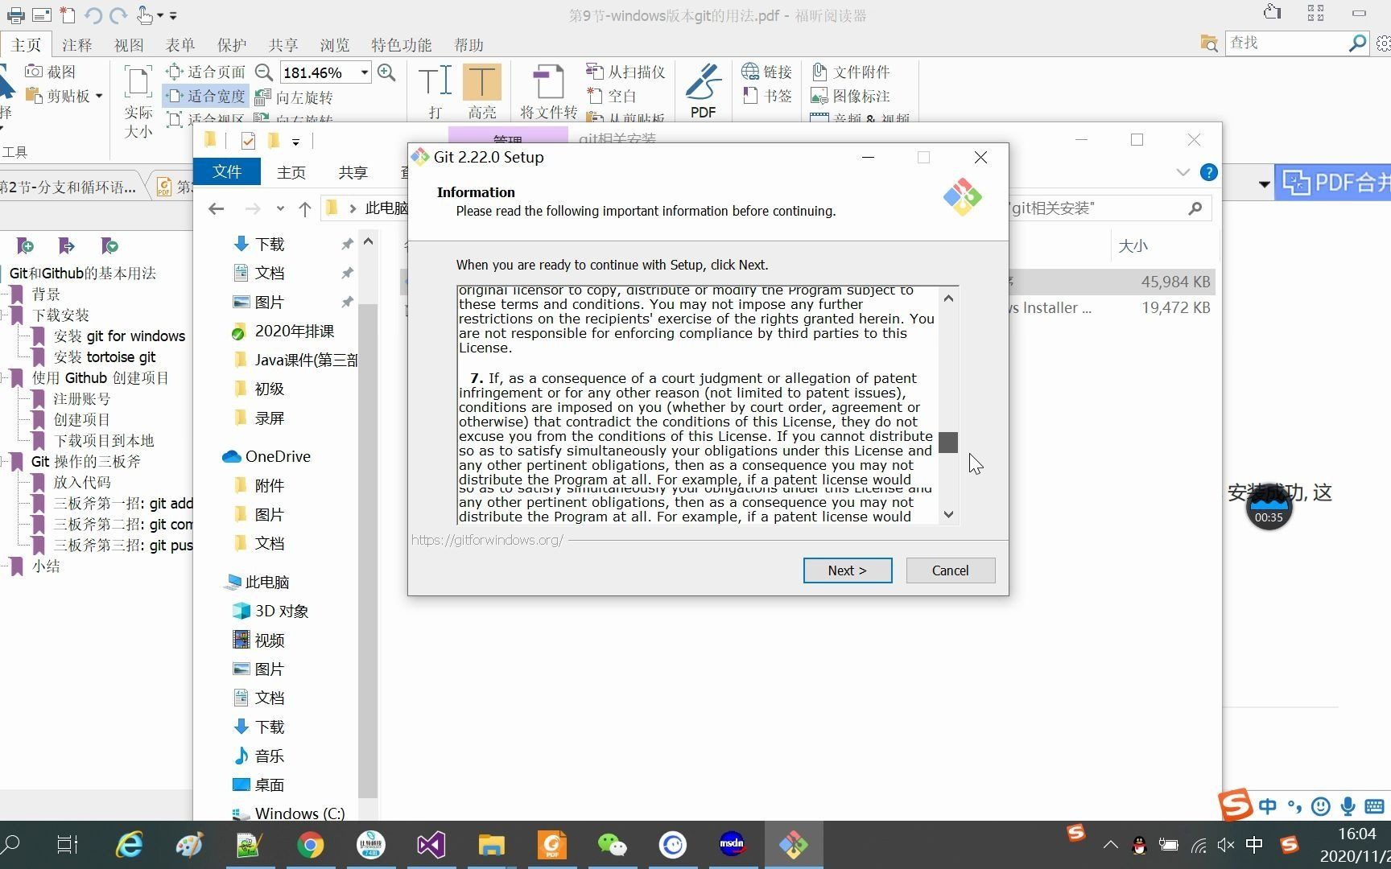Screen dimensions: 1391x869
Task: Select the 高亮 highlight tool
Action: coord(481,90)
